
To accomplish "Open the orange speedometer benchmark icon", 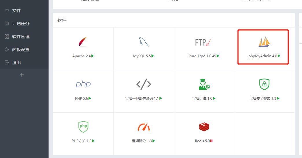I will [x=144, y=127].
